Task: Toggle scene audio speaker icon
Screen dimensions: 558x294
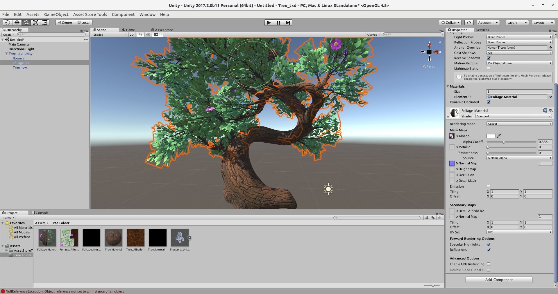Action: [x=148, y=35]
